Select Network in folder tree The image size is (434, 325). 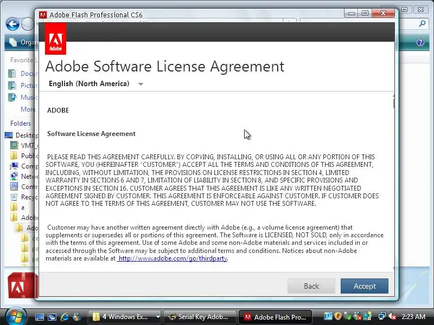click(x=24, y=177)
